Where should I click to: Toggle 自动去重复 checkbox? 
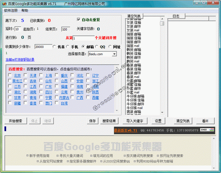coord(79,19)
